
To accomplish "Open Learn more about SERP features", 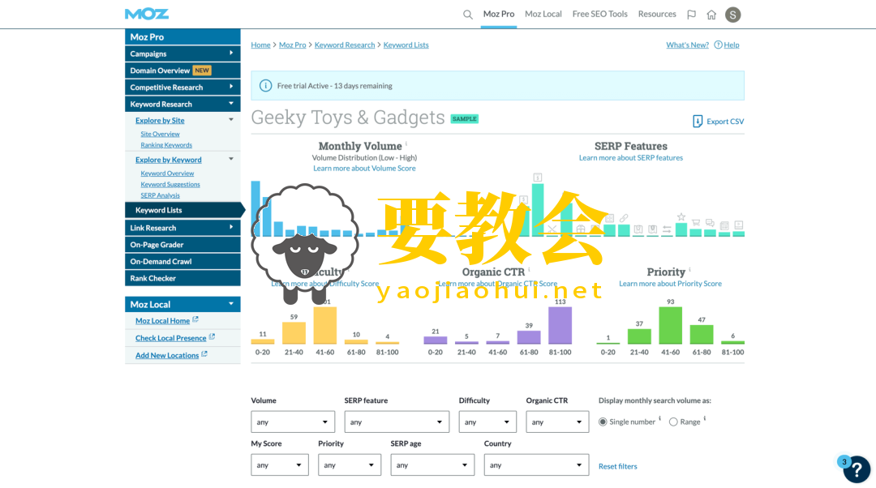I will [631, 158].
